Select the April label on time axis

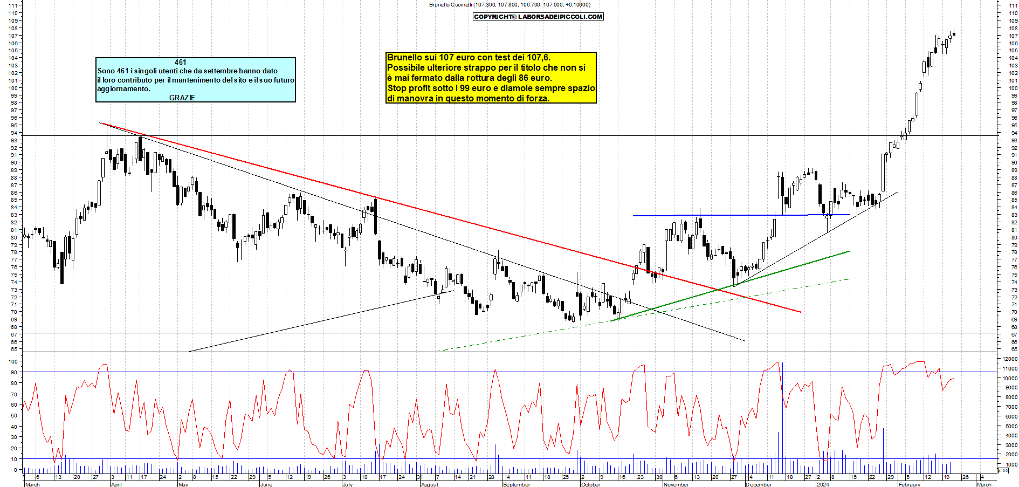pyautogui.click(x=116, y=484)
